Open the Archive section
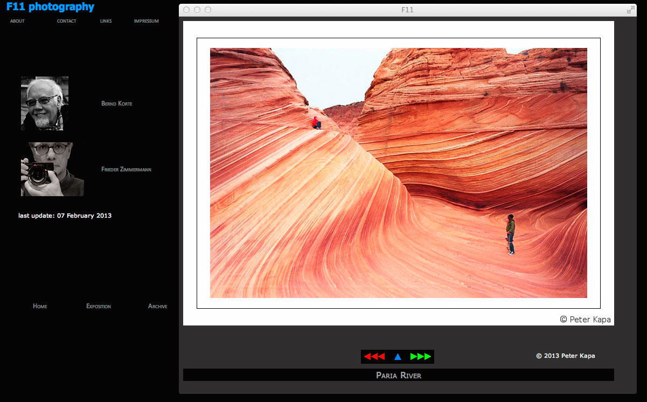This screenshot has width=647, height=402. (x=158, y=306)
